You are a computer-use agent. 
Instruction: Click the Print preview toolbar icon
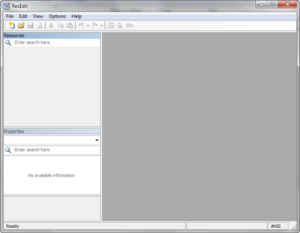(x=40, y=26)
